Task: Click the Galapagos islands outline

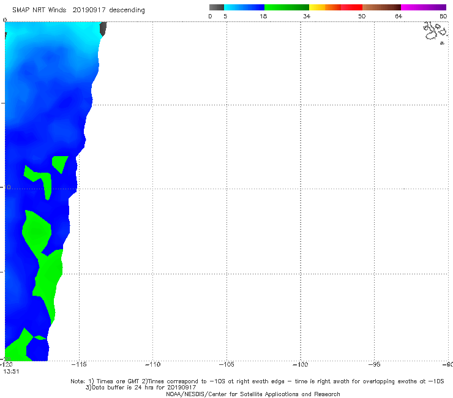Action: (x=436, y=32)
